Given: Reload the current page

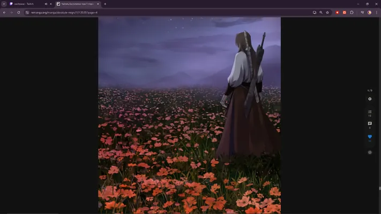Looking at the screenshot, I should point(18,12).
